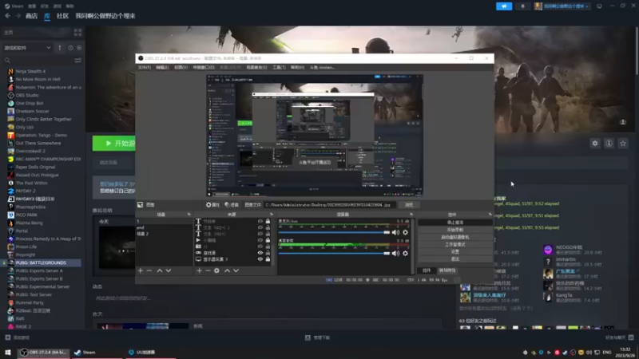This screenshot has height=359, width=639.
Task: Click the 图像文件 path input field
Action: [329, 205]
